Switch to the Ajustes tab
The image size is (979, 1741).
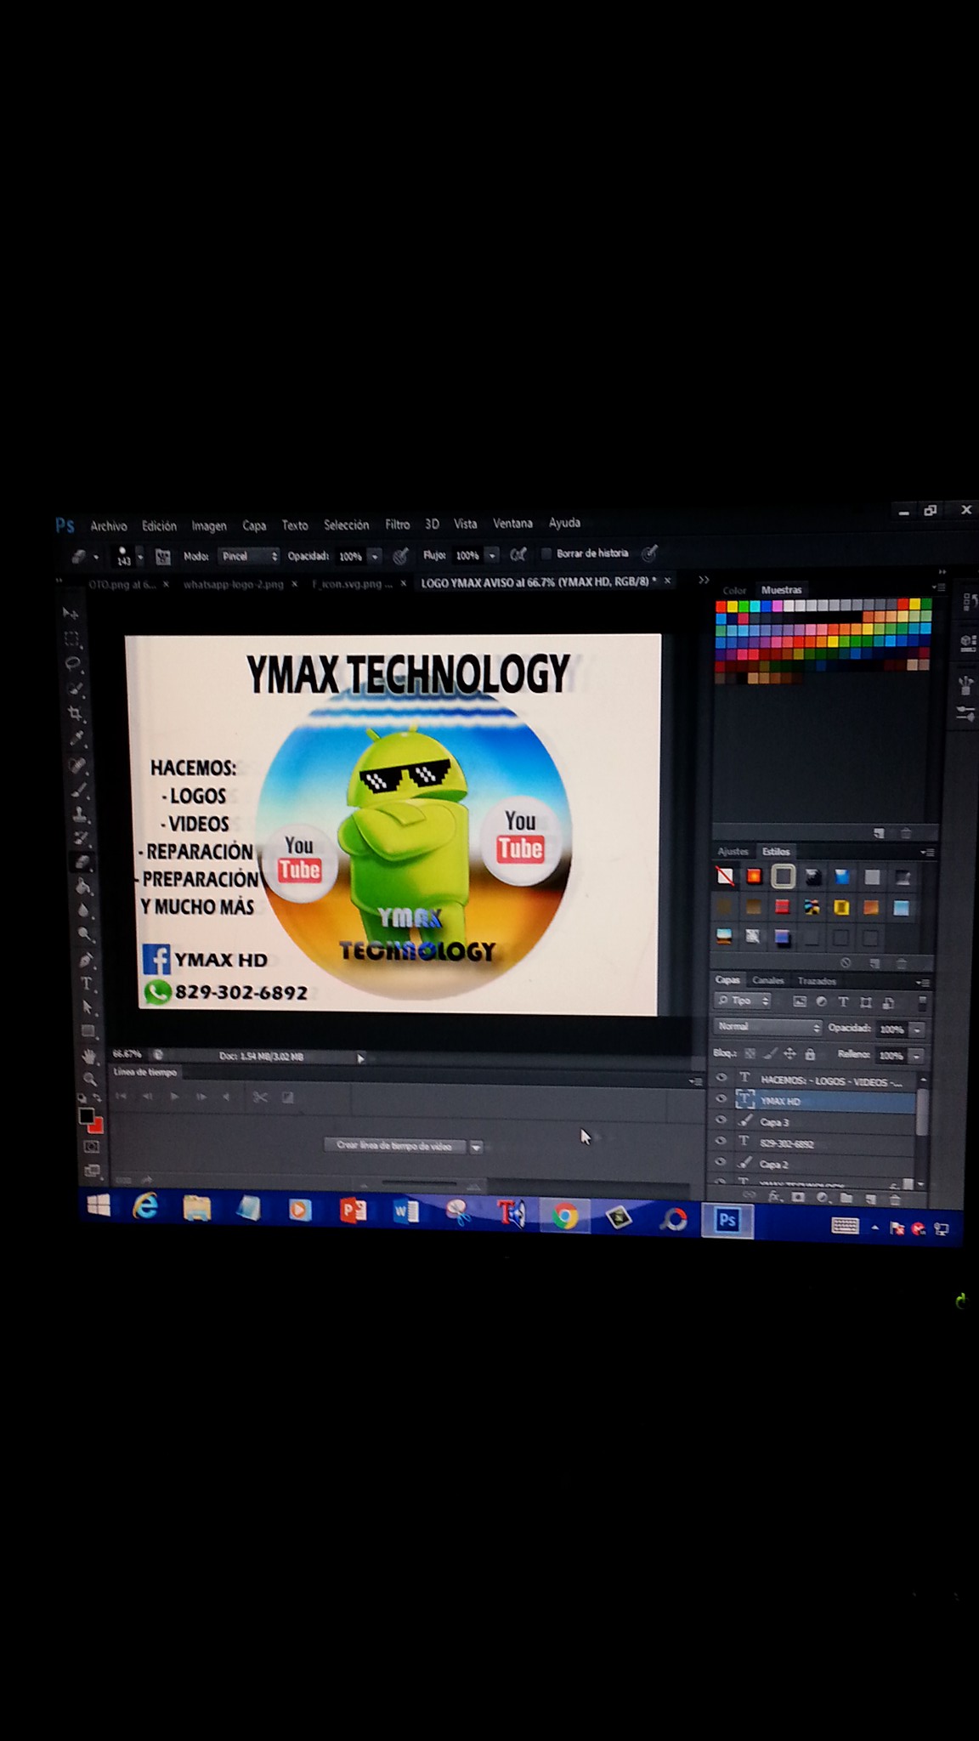click(x=733, y=851)
